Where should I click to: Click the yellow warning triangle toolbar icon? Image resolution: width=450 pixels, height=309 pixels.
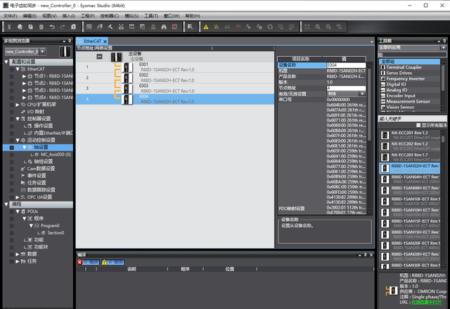coord(206,27)
